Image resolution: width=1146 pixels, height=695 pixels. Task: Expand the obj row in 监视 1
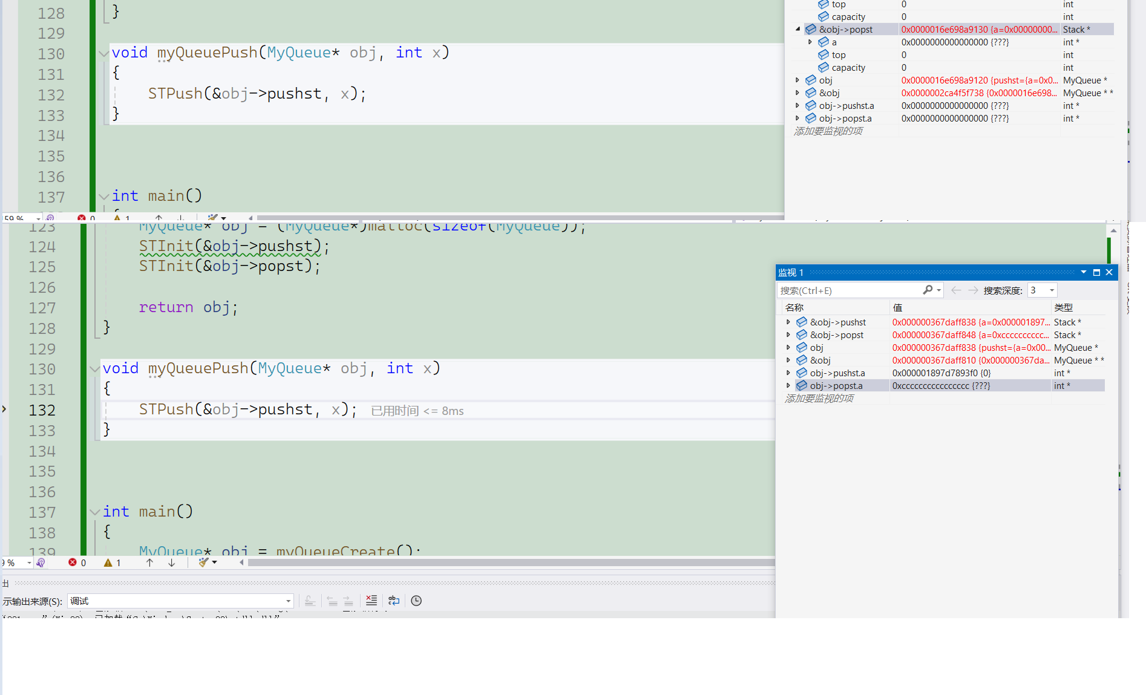point(788,347)
